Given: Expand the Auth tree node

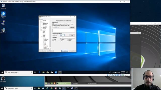Looking at the screenshot, I should pyautogui.click(x=44, y=42).
